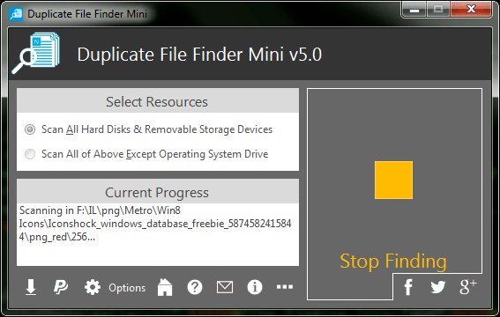Open the three-dots more menu
500x317 pixels.
pos(285,287)
